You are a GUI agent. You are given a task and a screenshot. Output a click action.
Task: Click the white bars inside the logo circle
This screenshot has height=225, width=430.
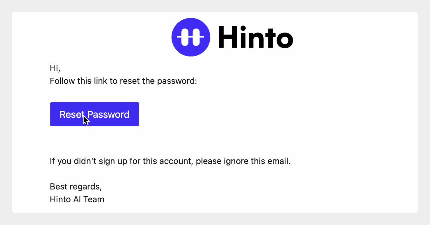pyautogui.click(x=191, y=37)
